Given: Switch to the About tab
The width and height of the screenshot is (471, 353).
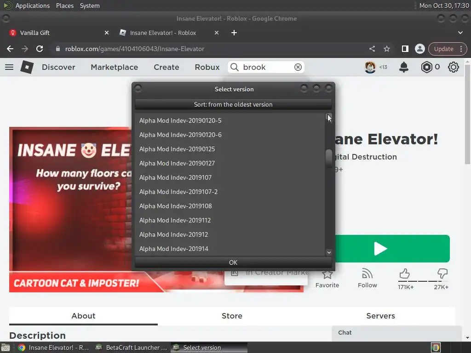Looking at the screenshot, I should coord(83,316).
